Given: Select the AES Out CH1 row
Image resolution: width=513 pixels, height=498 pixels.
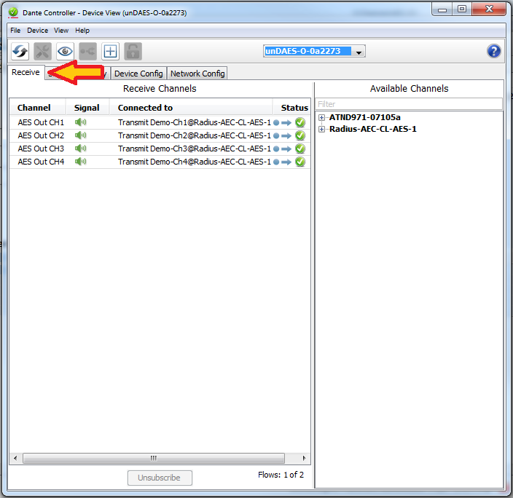Looking at the screenshot, I should coord(160,122).
